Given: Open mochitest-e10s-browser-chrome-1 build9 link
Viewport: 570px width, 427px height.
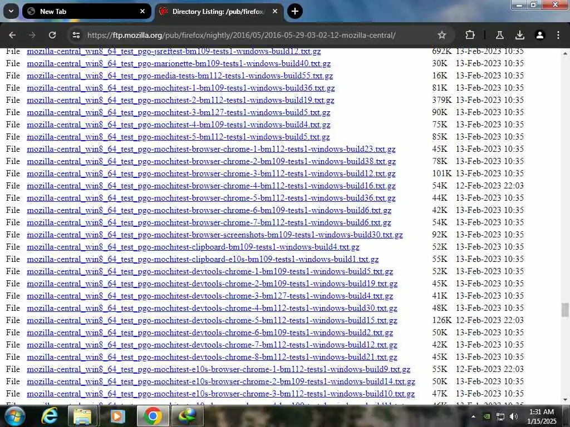Looking at the screenshot, I should tap(218, 369).
